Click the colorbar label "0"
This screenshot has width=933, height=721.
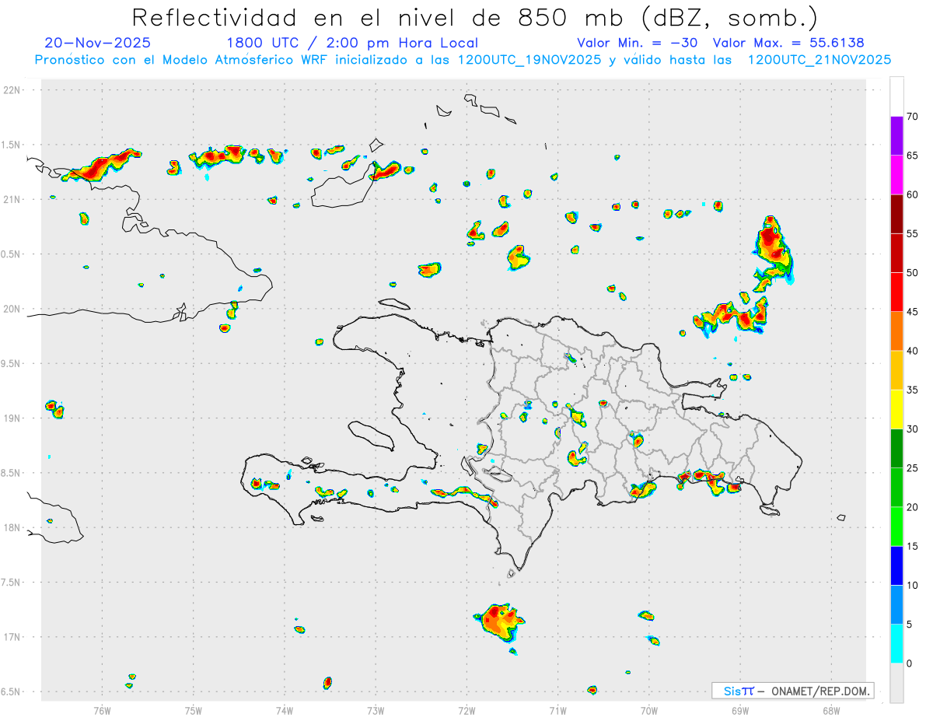pos(910,663)
